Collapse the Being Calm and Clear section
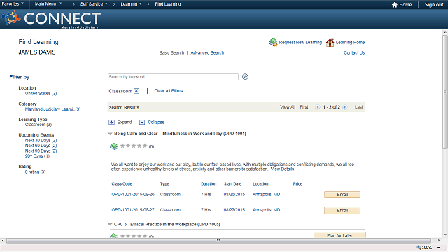 click(x=110, y=134)
